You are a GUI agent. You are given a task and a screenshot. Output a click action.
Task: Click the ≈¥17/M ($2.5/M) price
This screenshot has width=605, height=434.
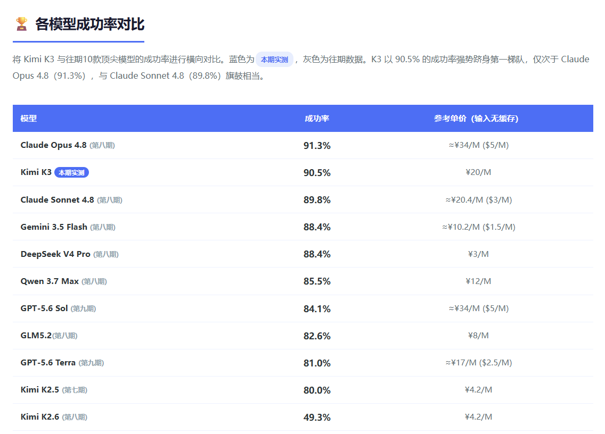click(x=478, y=363)
